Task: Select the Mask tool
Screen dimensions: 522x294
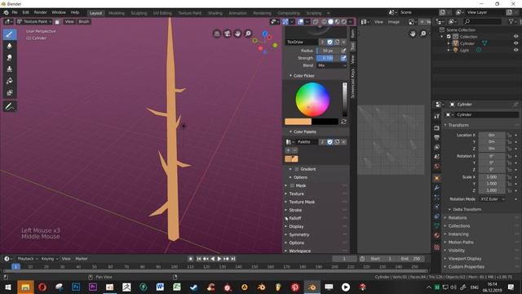Action: (10, 92)
